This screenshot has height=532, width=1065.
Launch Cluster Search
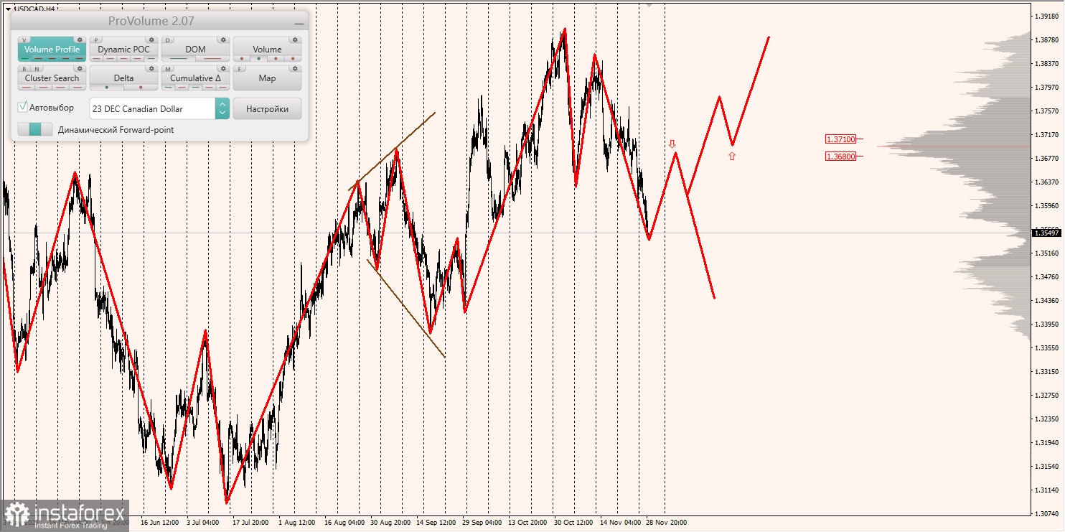[x=52, y=78]
